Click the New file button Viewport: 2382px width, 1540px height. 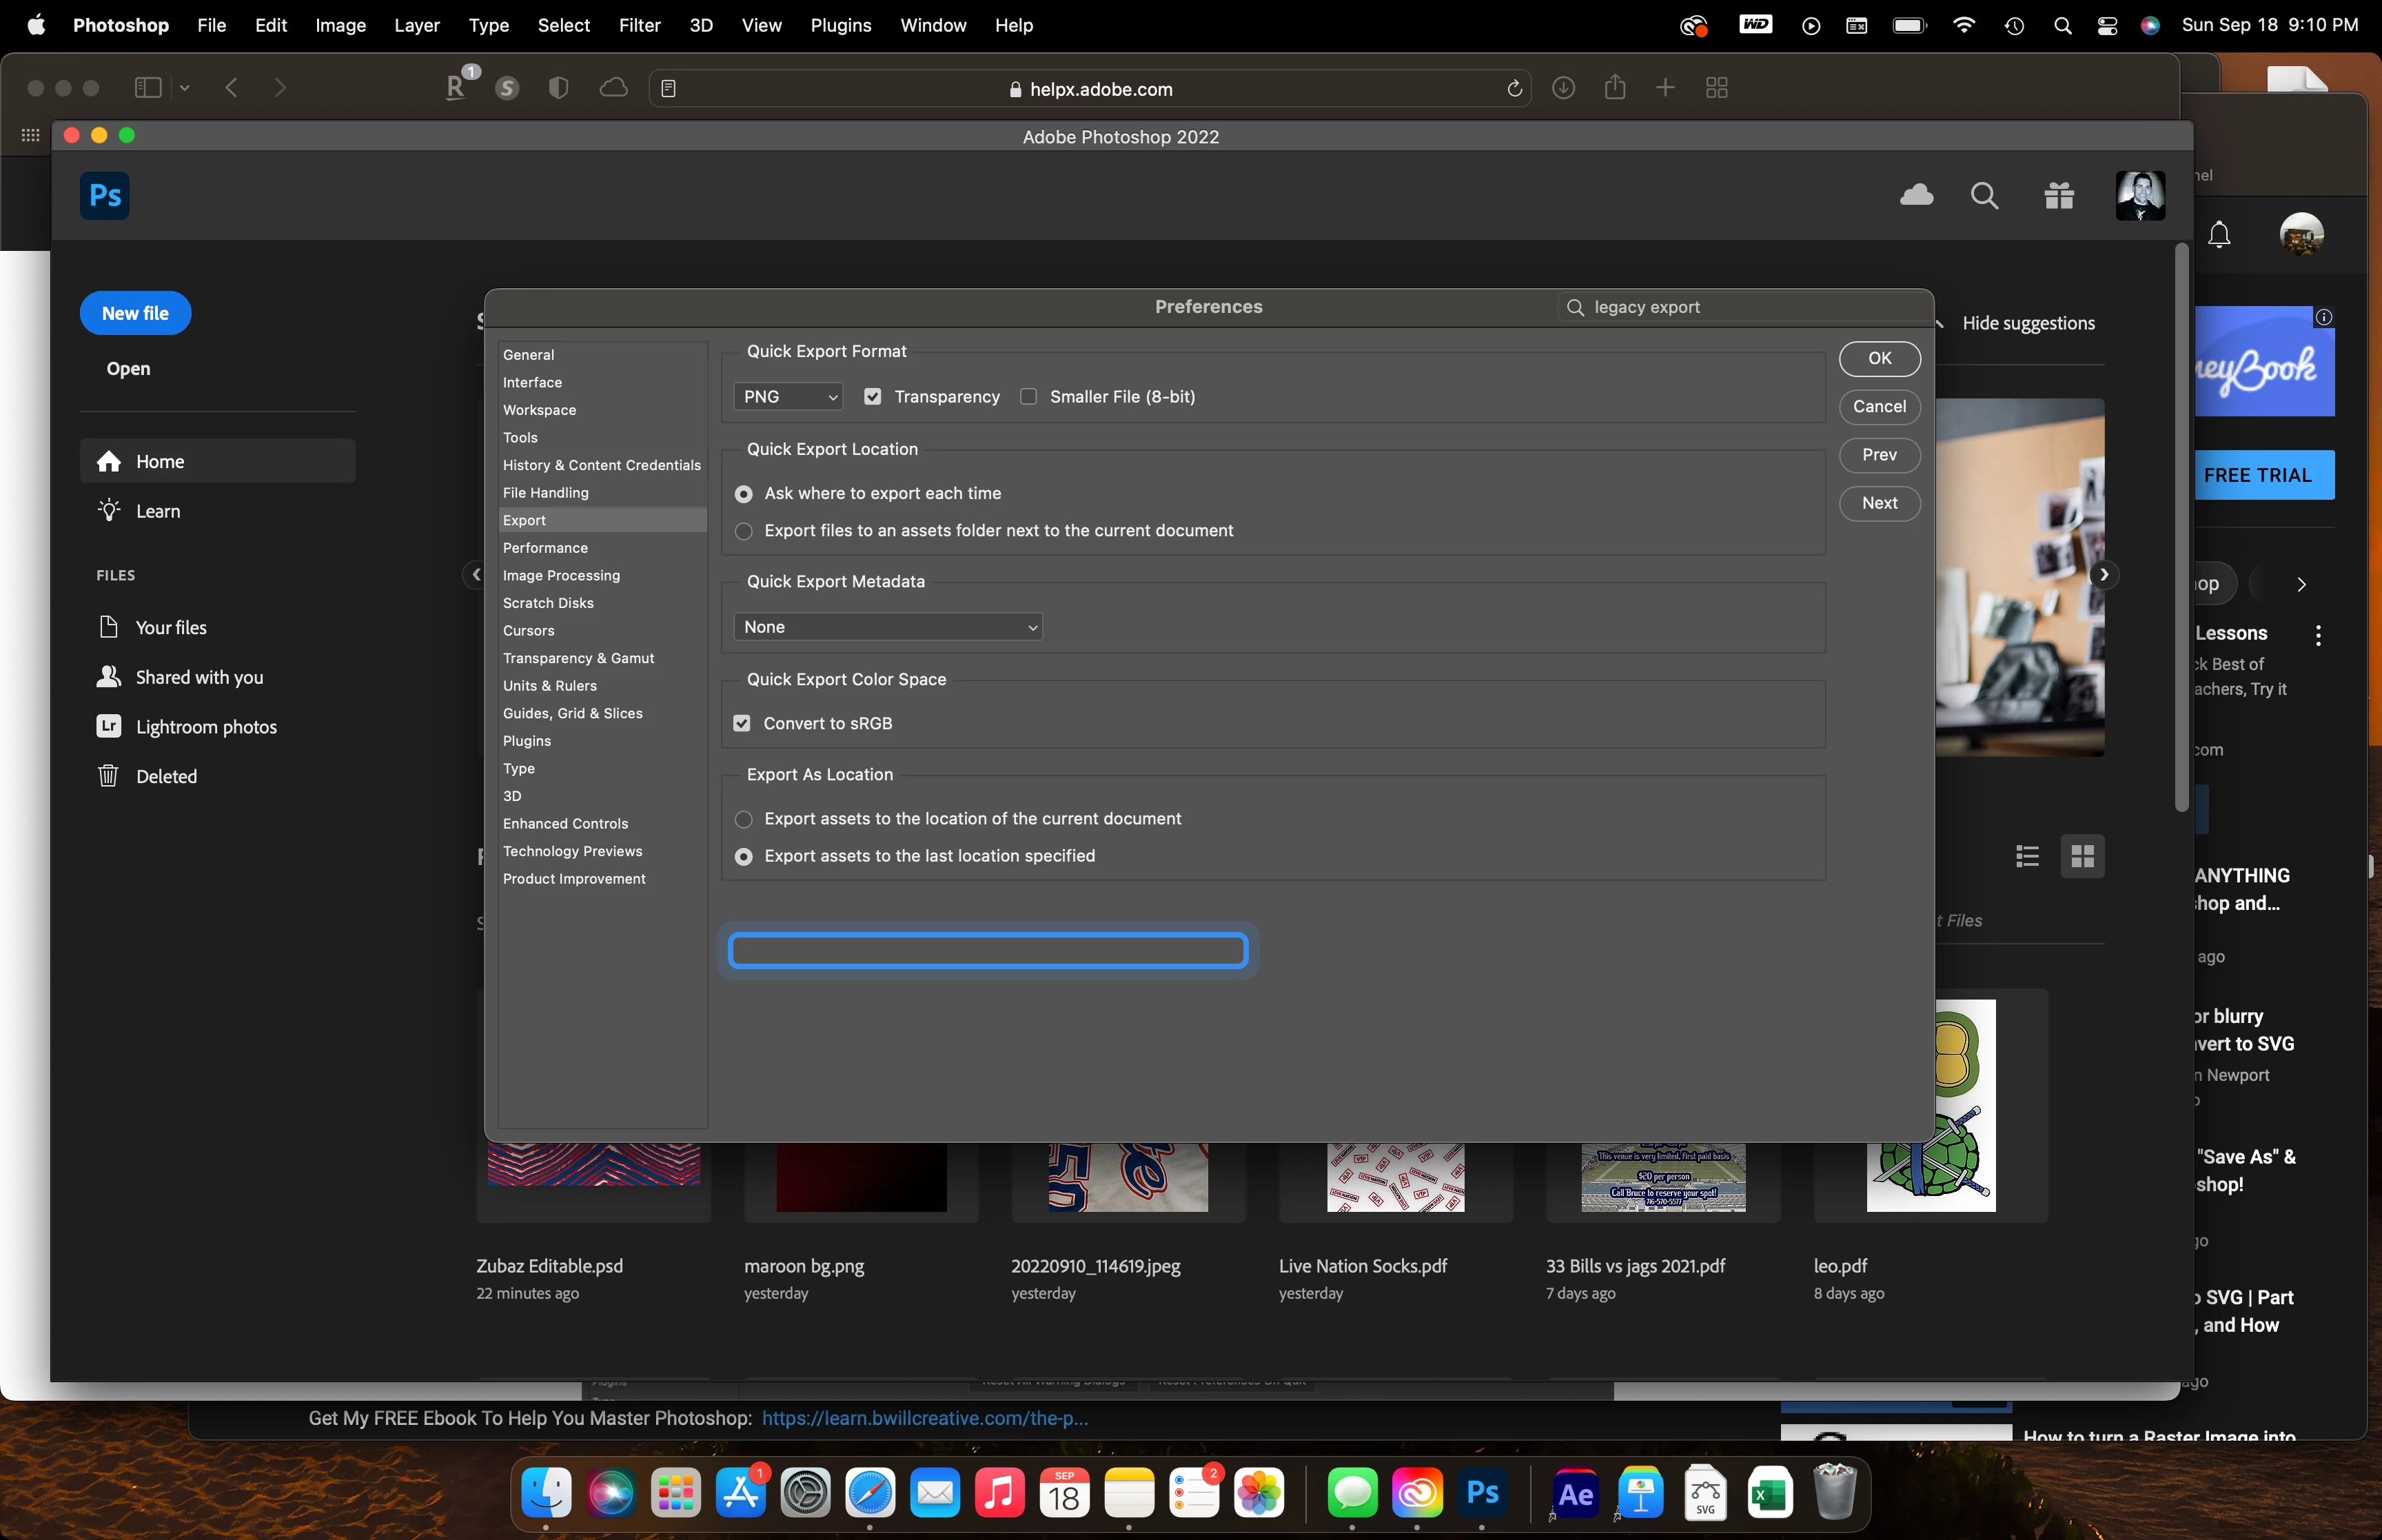point(135,313)
